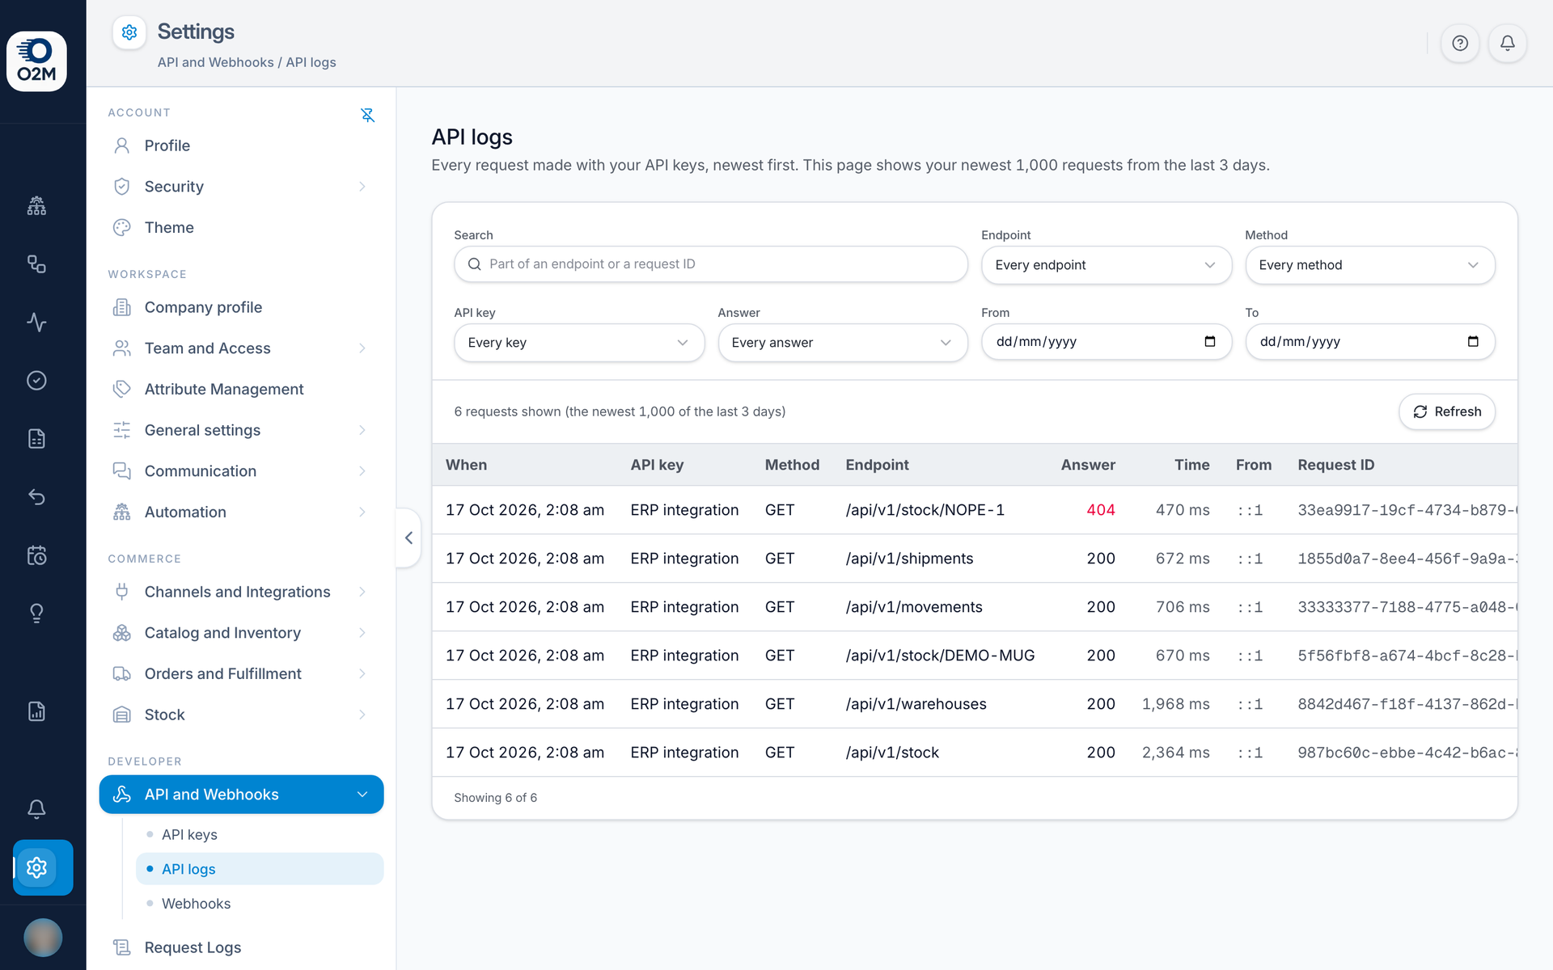The image size is (1553, 970).
Task: Open the Every answer dropdown
Action: click(x=843, y=343)
